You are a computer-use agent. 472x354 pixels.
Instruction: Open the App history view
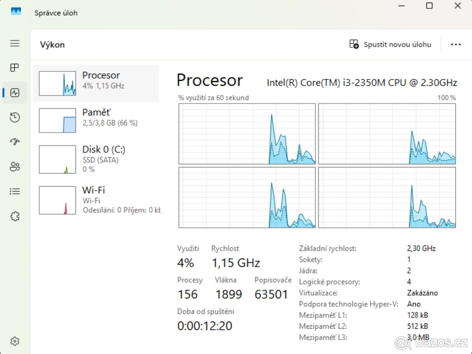[14, 117]
